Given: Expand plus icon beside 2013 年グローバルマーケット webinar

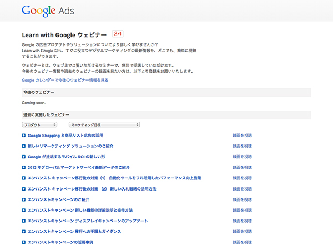Looking at the screenshot, I should pyautogui.click(x=23, y=167).
